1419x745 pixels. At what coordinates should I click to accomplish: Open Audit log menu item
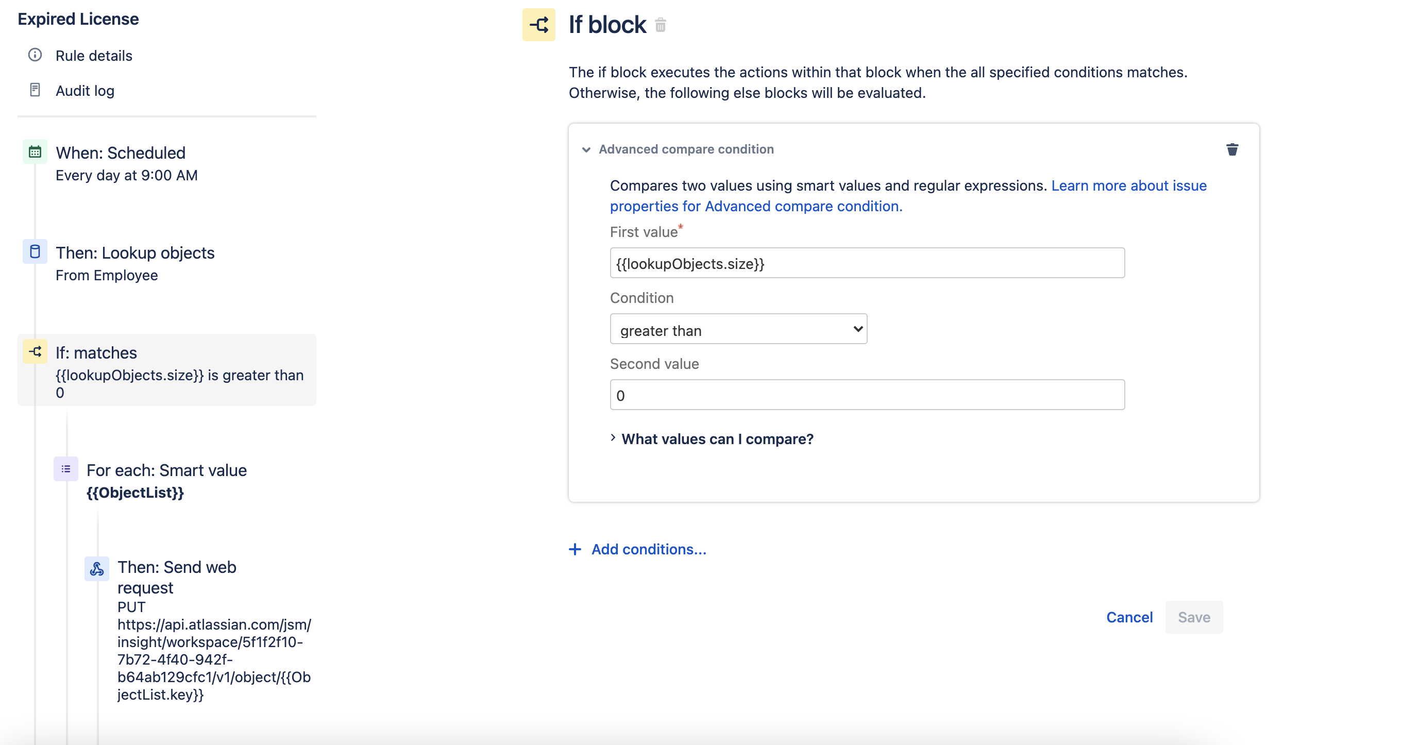click(85, 91)
